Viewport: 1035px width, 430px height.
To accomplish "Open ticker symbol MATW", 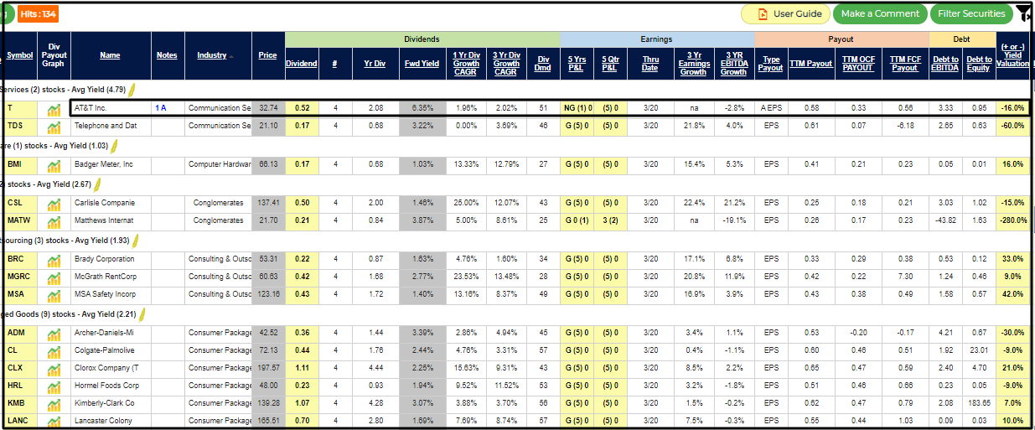I will pos(18,220).
